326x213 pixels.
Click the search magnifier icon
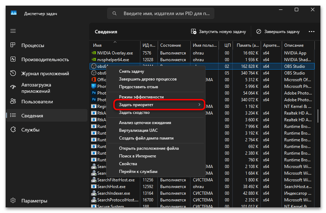115,13
